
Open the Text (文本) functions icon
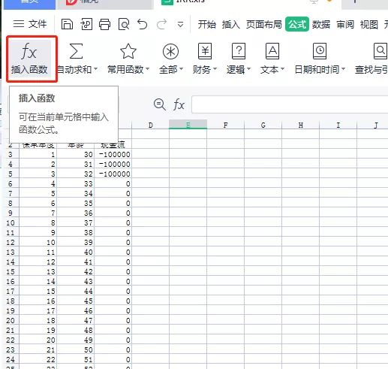272,51
